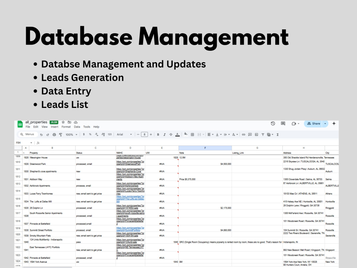Viewport: 357px width, 268px height.
Task: Open the Data menu
Action: pyautogui.click(x=77, y=127)
